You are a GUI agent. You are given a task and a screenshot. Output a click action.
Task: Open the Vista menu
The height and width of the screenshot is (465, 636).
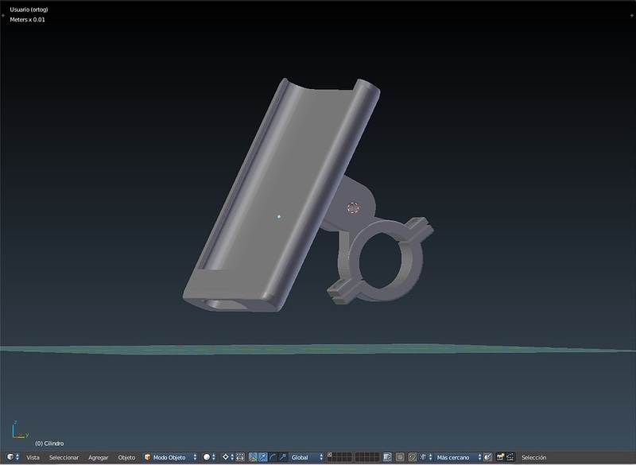(x=33, y=457)
